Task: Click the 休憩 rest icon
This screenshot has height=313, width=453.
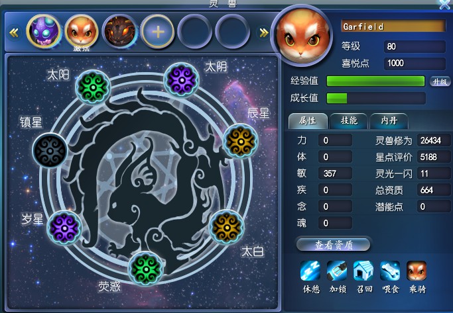Action: point(310,271)
